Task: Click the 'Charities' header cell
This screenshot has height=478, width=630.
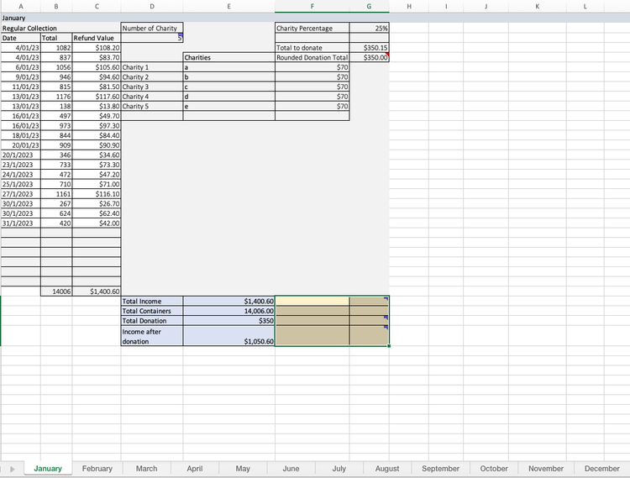Action: tap(229, 57)
